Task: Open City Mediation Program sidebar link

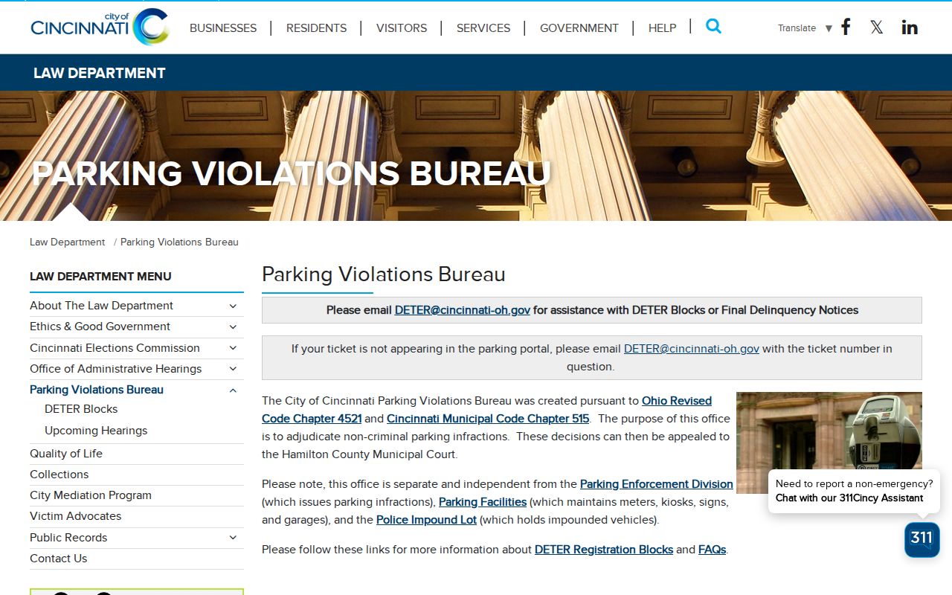Action: tap(91, 495)
